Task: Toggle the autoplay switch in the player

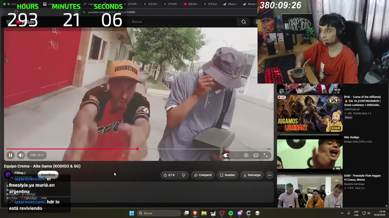Action: (x=227, y=155)
